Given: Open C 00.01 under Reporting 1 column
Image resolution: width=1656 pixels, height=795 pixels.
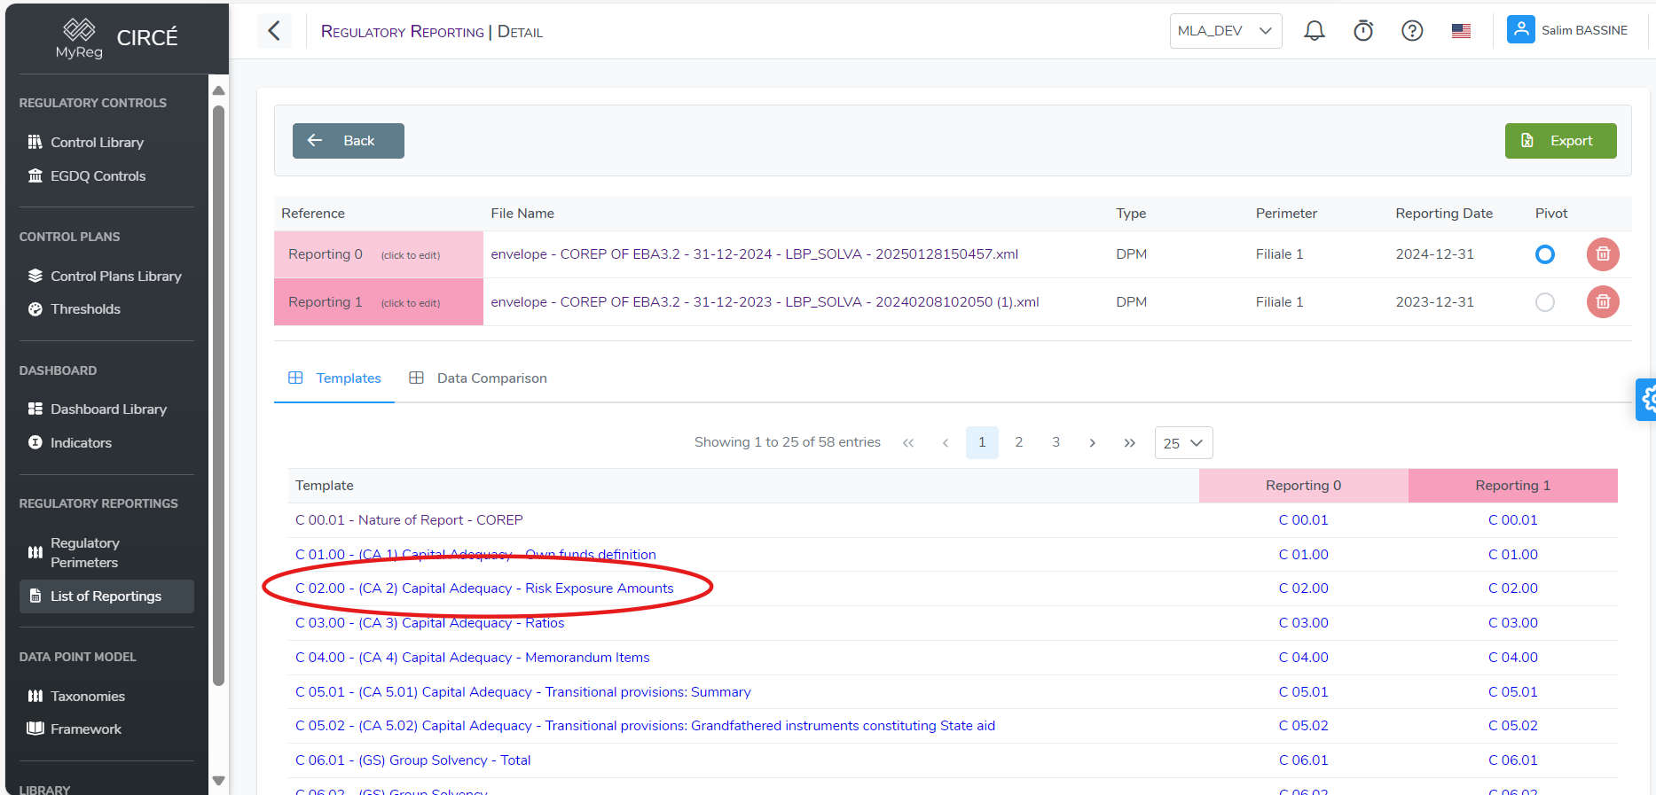Looking at the screenshot, I should point(1512,520).
